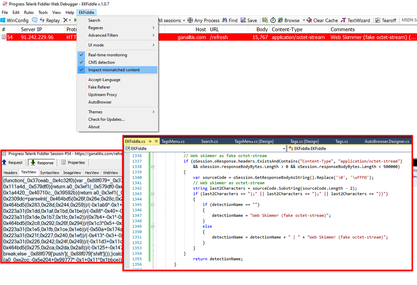The image size is (417, 285).
Task: Sort sessions by the Content-Type column
Action: point(299,29)
